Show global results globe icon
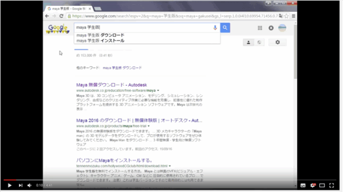 (x=259, y=43)
